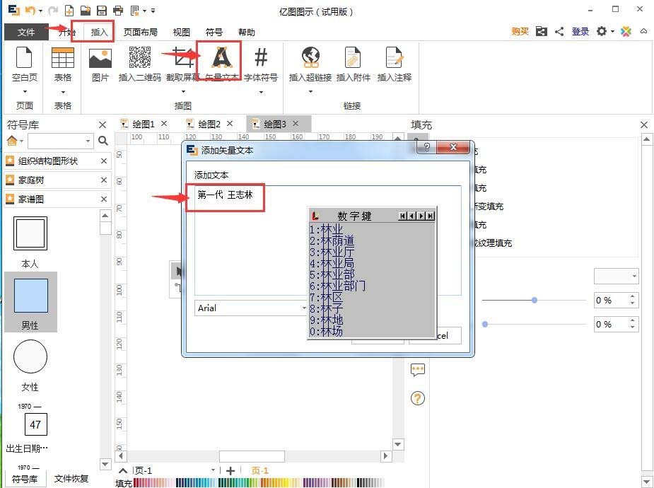Select the 矢量文本 (vector text) tool
The height and width of the screenshot is (488, 654).
coord(221,60)
